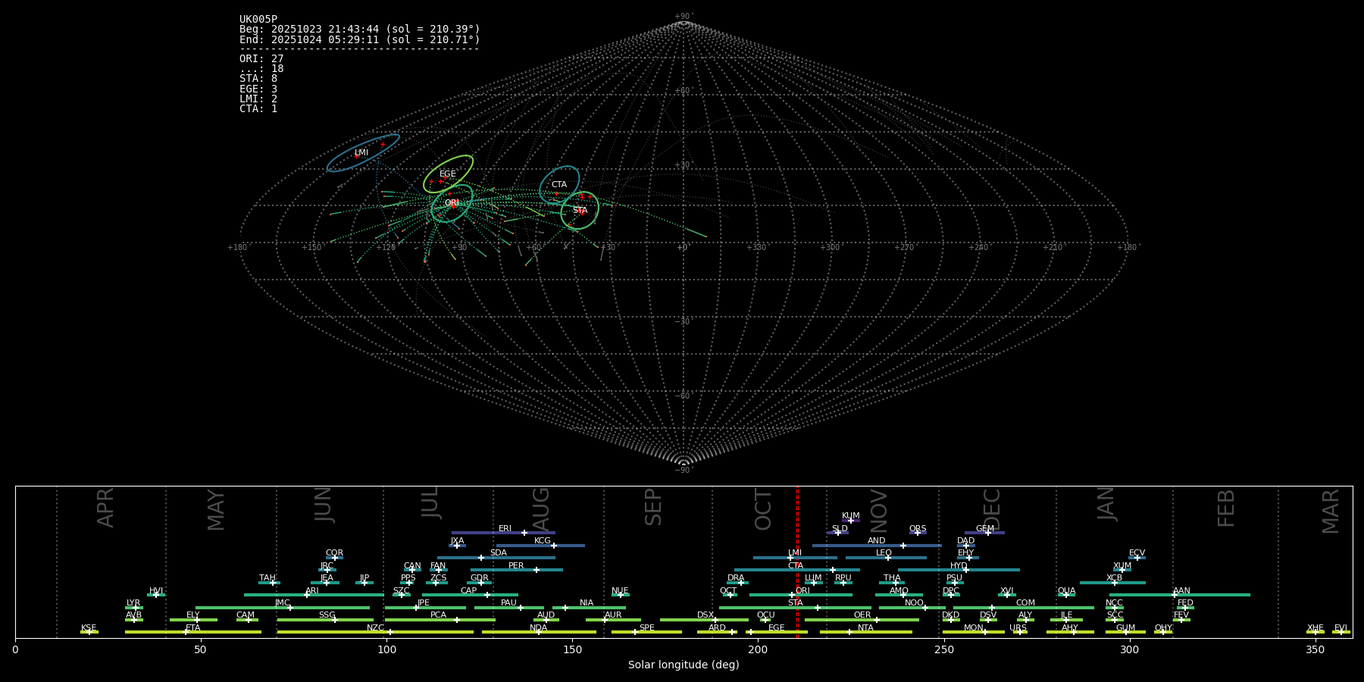Click the XCB shower label in timeline
Viewport: 1364px width, 682px height.
pyautogui.click(x=1114, y=578)
